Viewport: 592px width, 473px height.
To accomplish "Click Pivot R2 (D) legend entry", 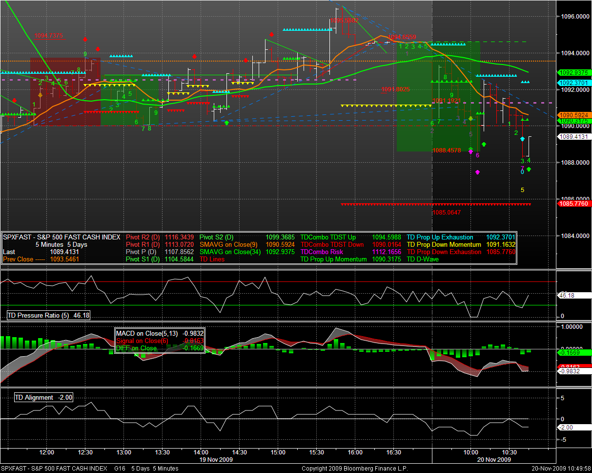I will [x=143, y=237].
